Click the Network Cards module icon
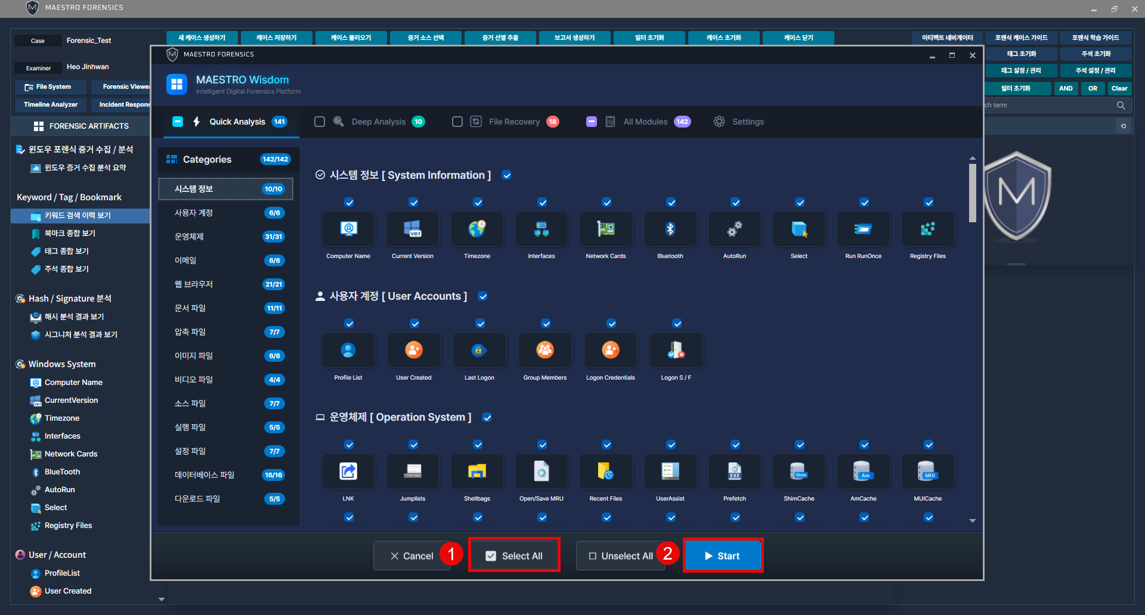This screenshot has height=615, width=1145. [605, 229]
